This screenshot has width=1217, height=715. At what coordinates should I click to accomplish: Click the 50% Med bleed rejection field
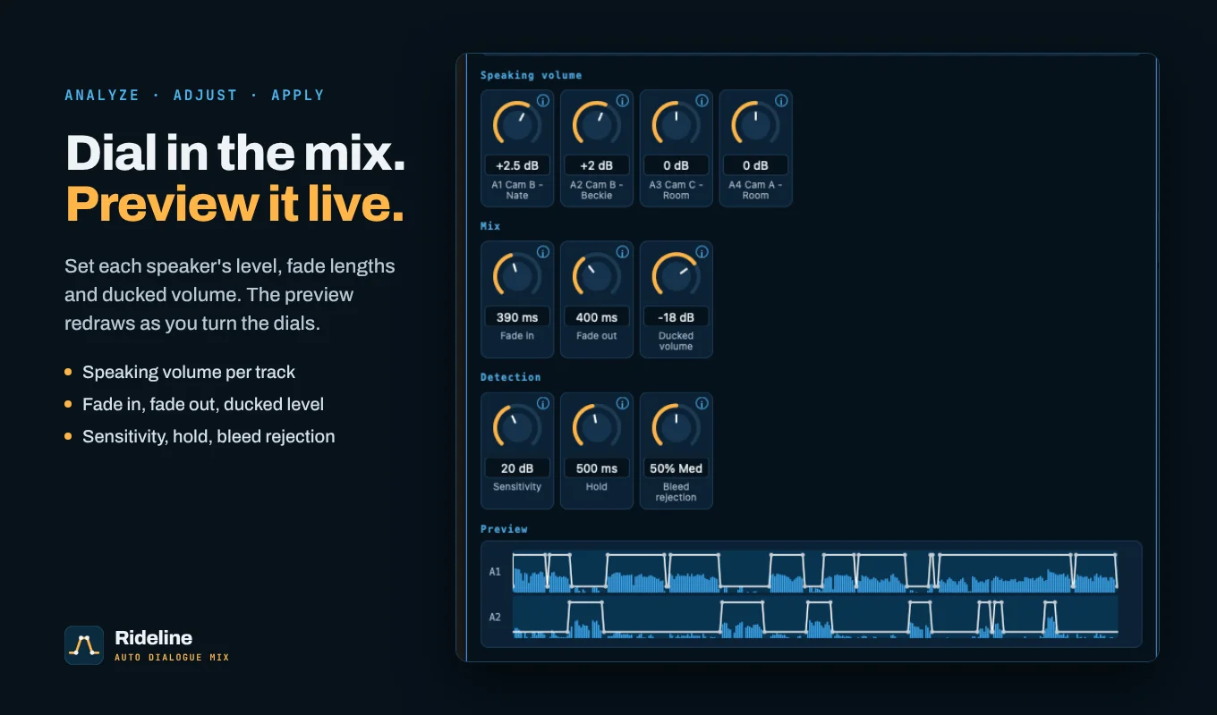(677, 468)
